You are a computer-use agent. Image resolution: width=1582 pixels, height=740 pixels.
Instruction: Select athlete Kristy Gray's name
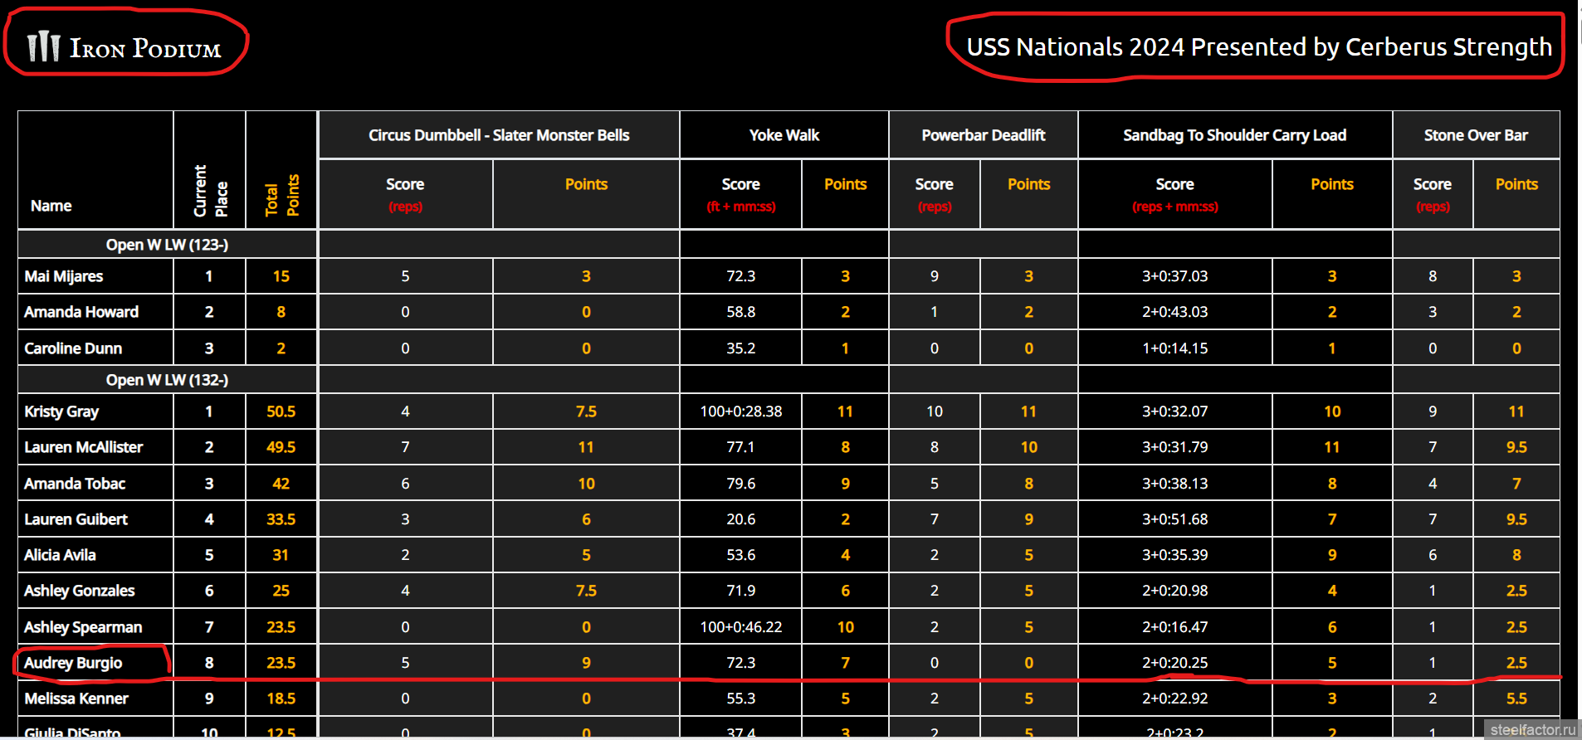tap(61, 411)
